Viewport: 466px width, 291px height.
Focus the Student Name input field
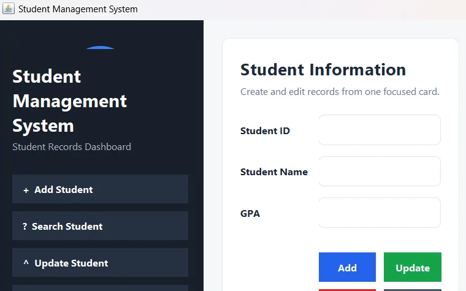tap(380, 172)
